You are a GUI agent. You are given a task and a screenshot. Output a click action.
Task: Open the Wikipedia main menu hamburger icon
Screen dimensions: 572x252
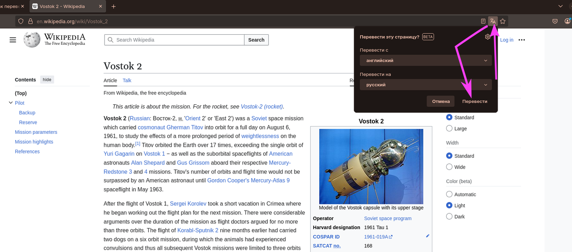click(13, 40)
